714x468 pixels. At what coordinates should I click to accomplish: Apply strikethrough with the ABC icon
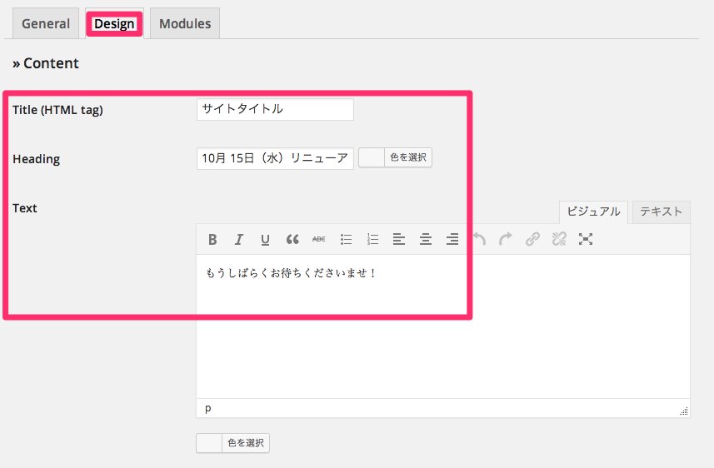point(319,240)
